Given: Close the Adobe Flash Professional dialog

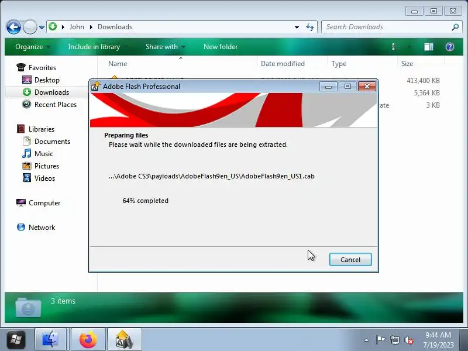Looking at the screenshot, I should coord(367,87).
